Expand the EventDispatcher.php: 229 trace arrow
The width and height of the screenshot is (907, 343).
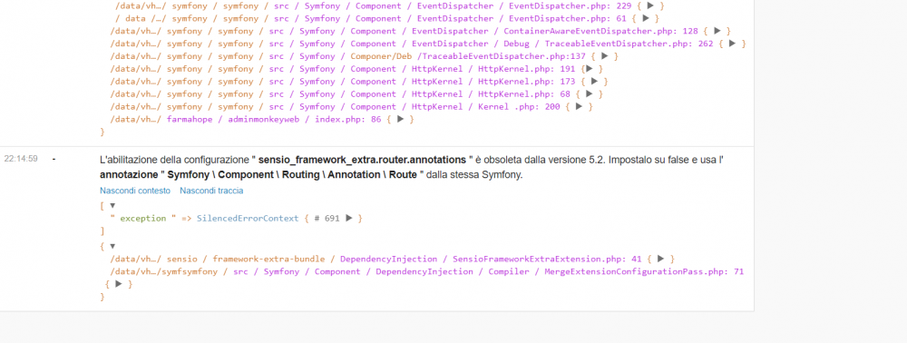(x=650, y=5)
